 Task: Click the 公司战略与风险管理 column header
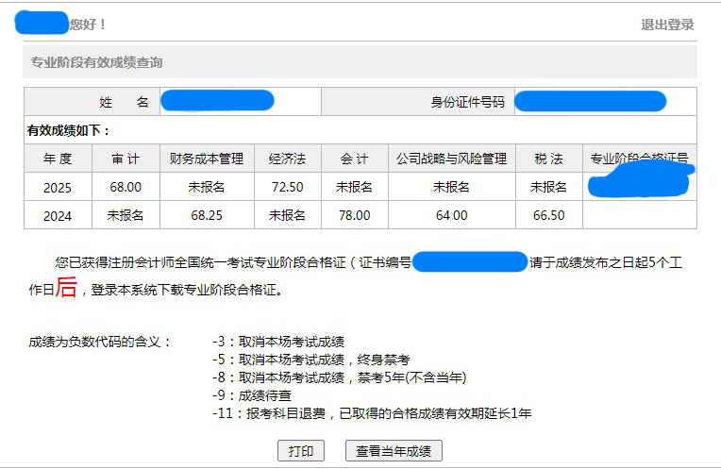pyautogui.click(x=451, y=159)
